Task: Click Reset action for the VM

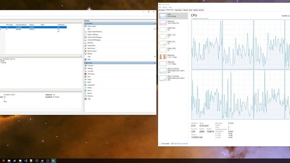Action: [x=89, y=82]
